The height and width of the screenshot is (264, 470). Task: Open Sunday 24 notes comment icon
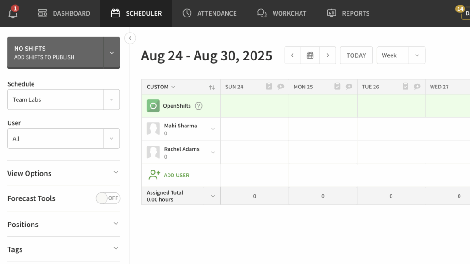pos(280,87)
